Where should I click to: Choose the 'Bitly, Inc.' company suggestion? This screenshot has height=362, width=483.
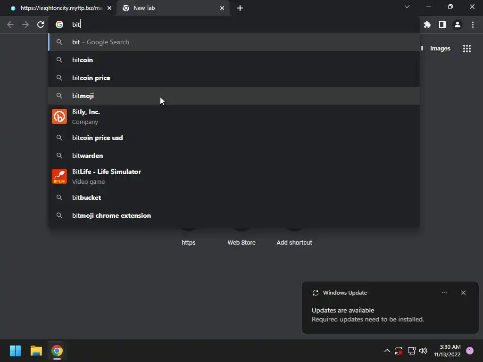tap(234, 117)
